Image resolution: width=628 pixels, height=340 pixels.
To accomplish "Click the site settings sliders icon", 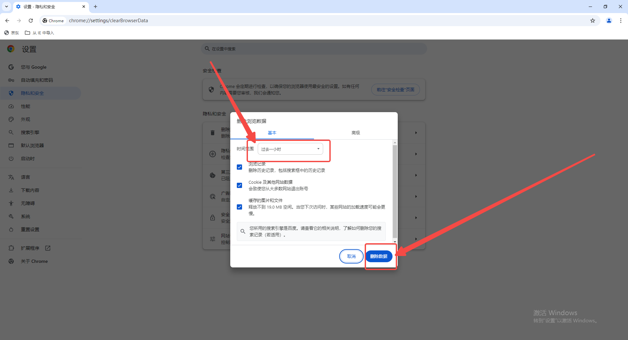I will tap(213, 239).
